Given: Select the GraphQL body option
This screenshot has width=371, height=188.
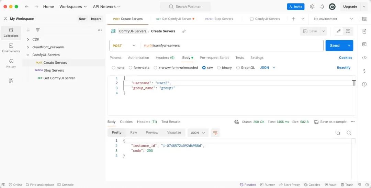Looking at the screenshot, I should tap(238, 68).
